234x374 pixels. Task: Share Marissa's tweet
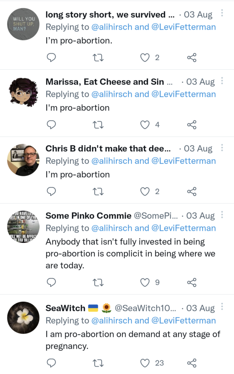[192, 125]
